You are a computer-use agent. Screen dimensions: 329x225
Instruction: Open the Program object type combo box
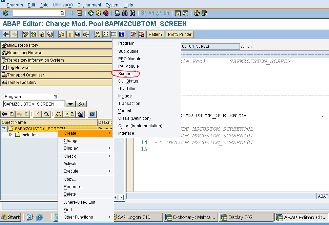click(x=30, y=96)
